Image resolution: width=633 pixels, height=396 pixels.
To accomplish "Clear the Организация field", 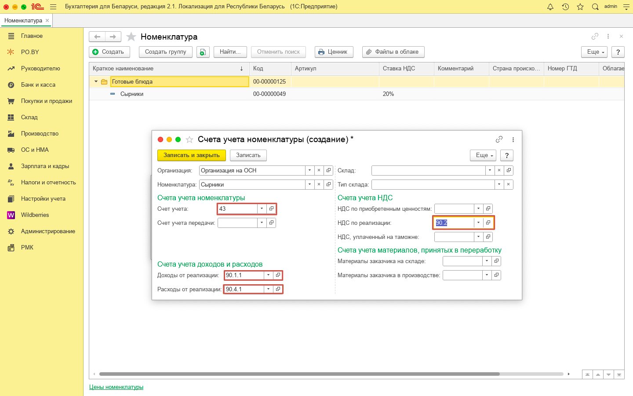I will coord(319,170).
